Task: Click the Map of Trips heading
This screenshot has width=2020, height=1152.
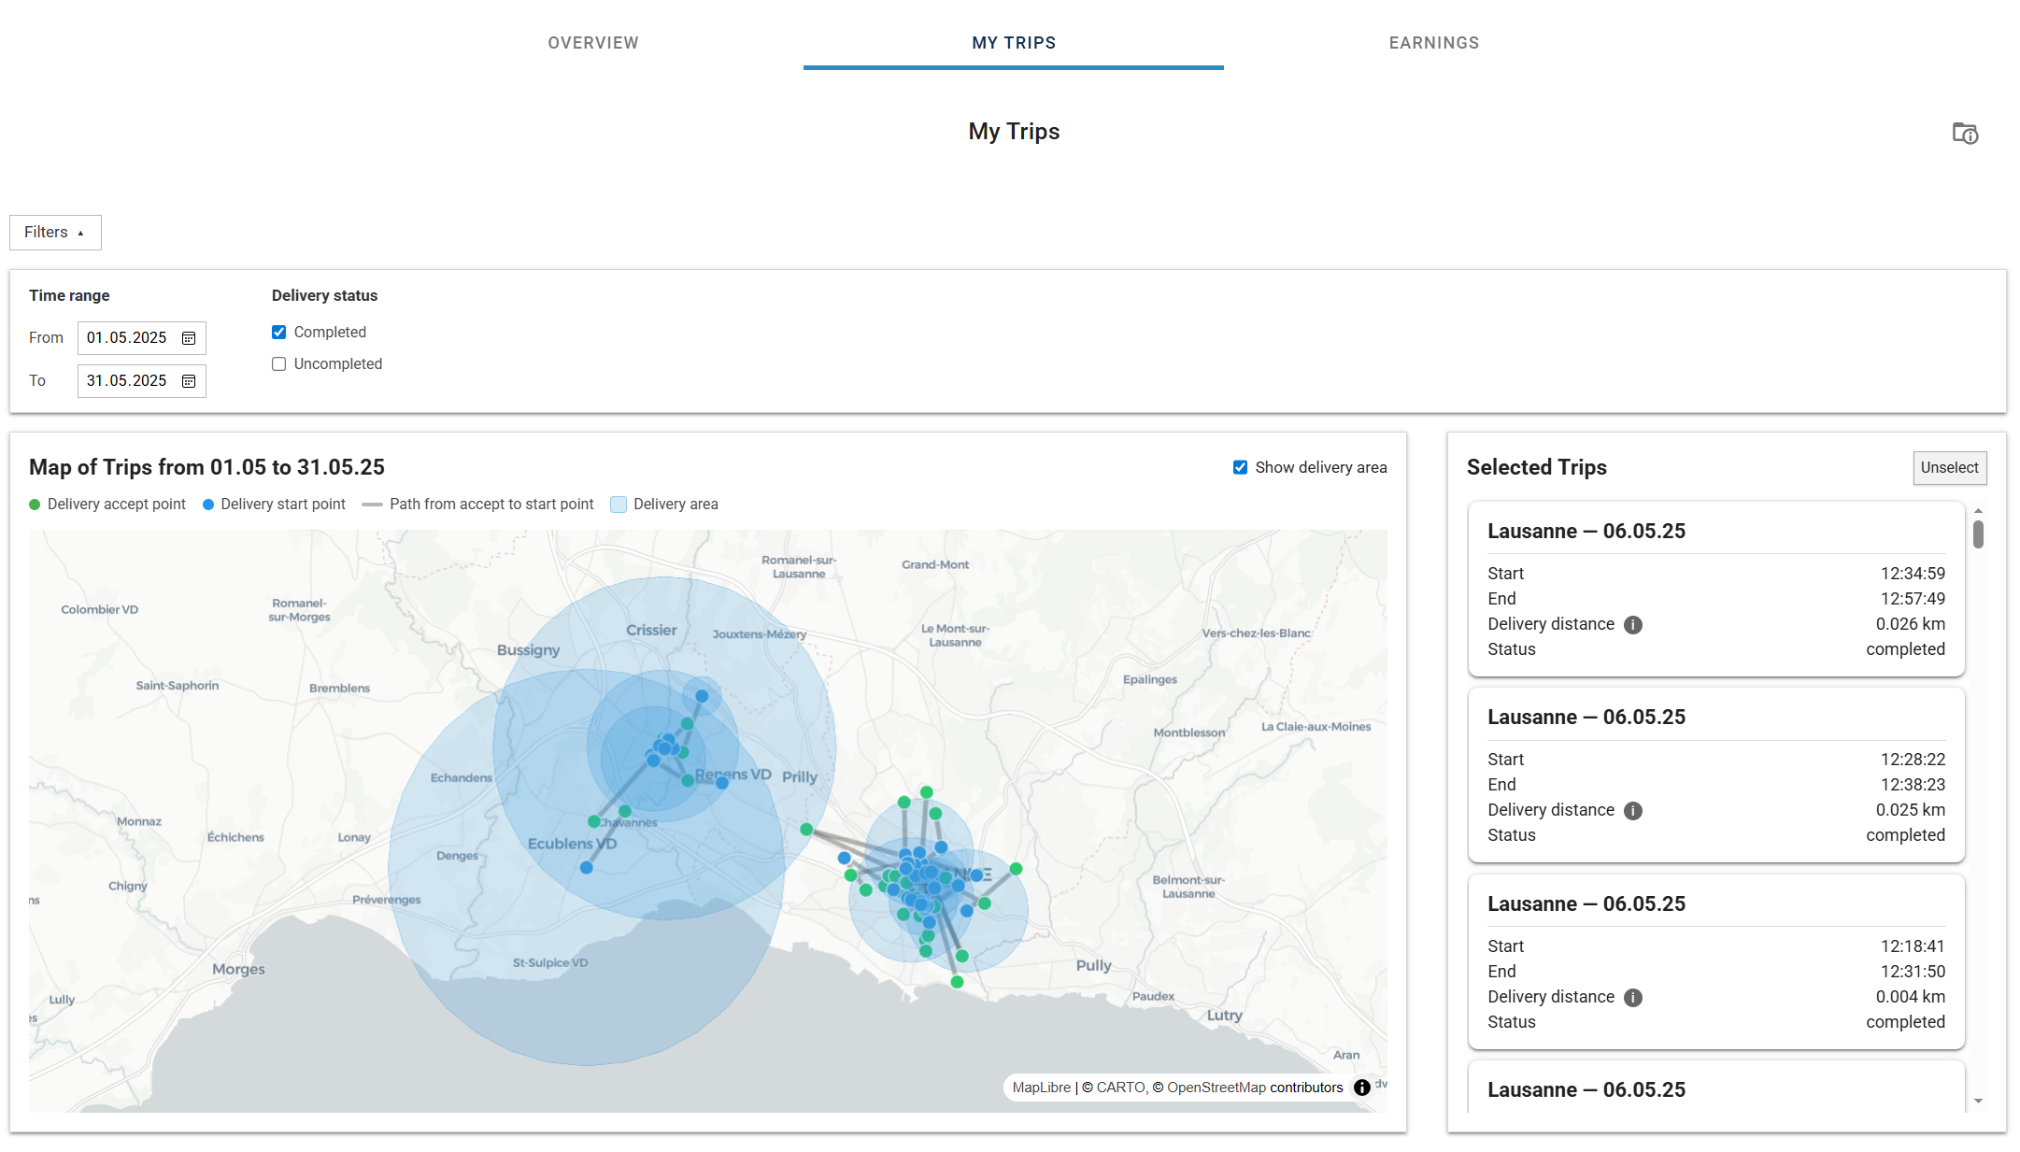Action: pyautogui.click(x=206, y=467)
